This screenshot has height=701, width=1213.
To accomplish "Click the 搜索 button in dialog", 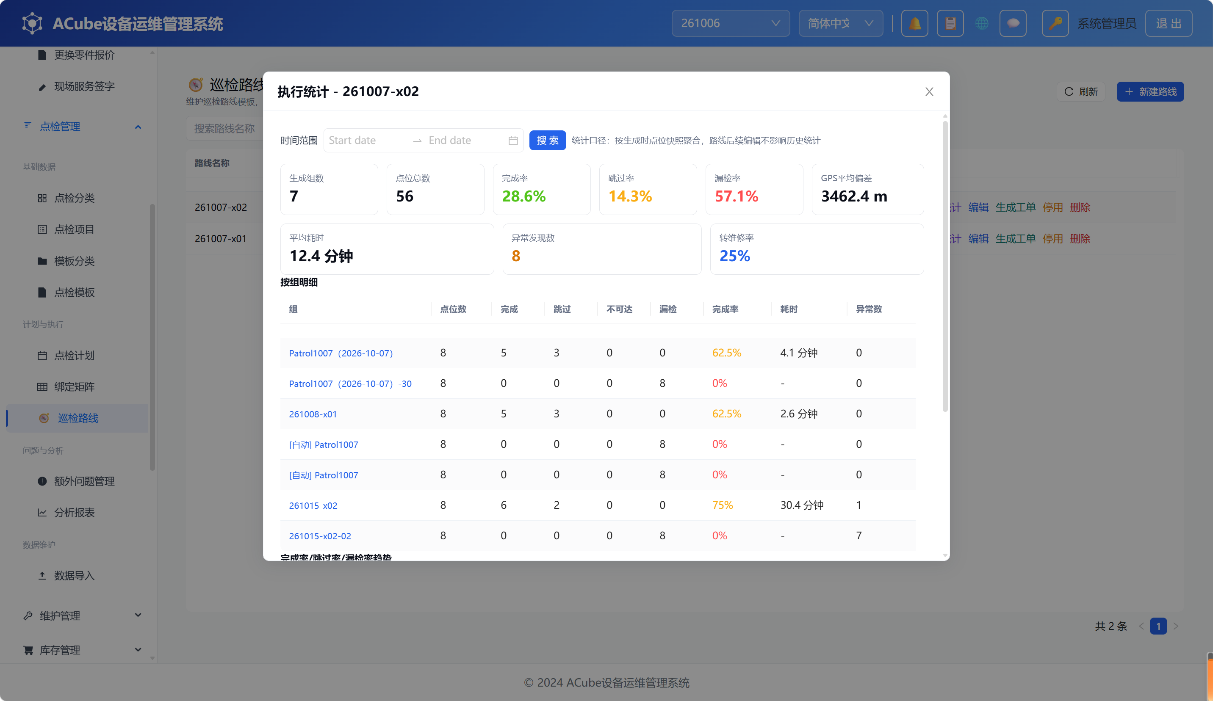I will coord(547,141).
